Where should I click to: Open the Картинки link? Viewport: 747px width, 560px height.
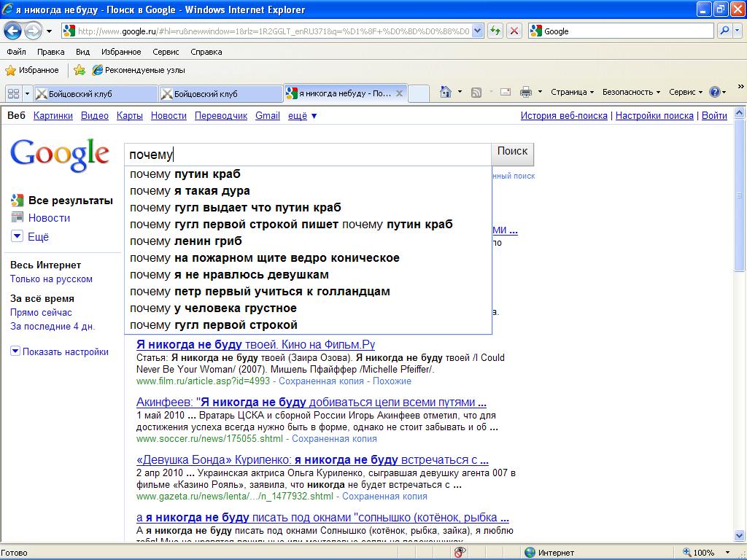(x=53, y=116)
